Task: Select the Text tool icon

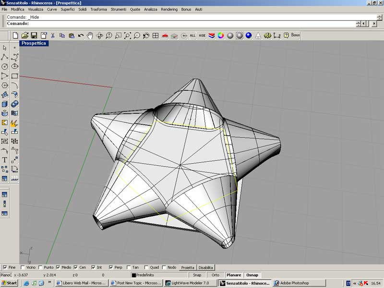Action: coord(5,159)
